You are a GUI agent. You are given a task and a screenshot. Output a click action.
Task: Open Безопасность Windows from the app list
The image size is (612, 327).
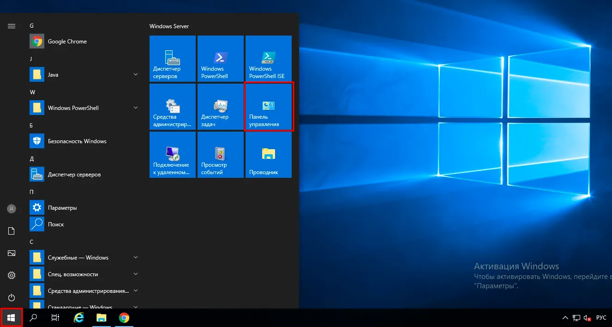coord(85,141)
